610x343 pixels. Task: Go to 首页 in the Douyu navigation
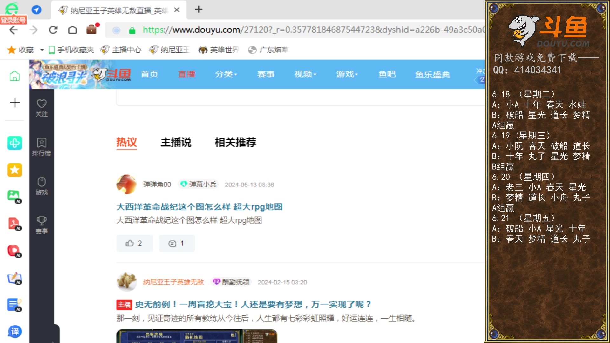(x=149, y=74)
